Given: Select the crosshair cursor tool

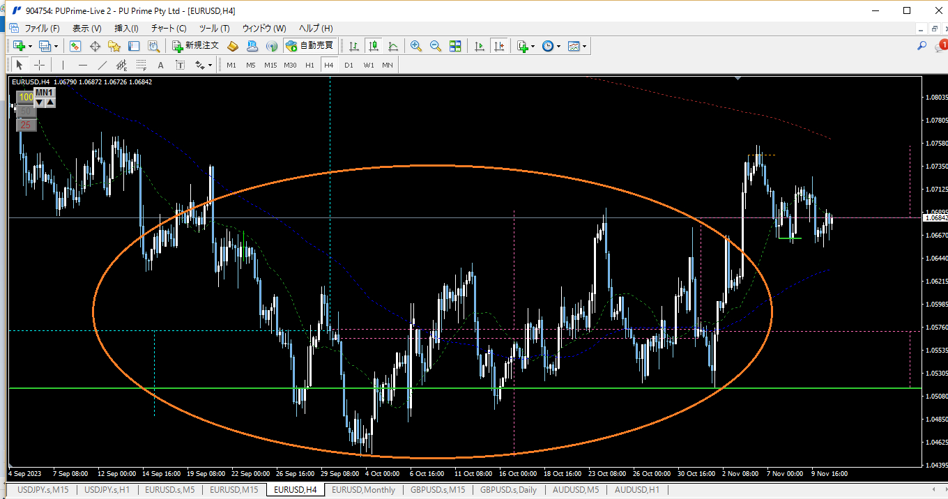Looking at the screenshot, I should (x=40, y=65).
